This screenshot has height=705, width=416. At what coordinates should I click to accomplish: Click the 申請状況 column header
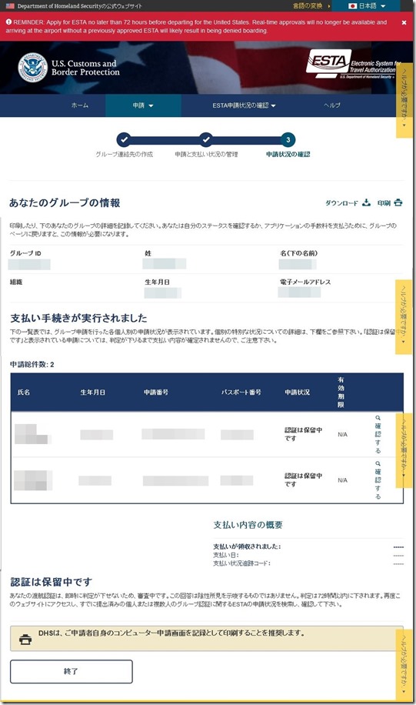tap(297, 392)
